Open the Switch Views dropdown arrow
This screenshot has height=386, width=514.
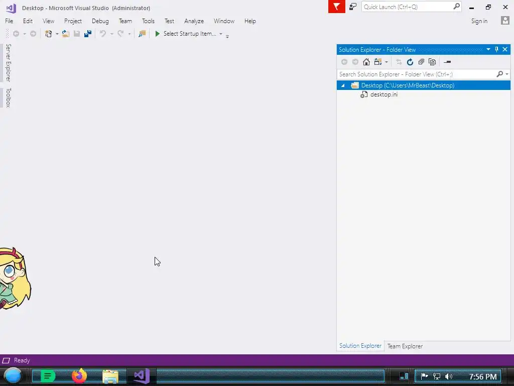point(387,62)
